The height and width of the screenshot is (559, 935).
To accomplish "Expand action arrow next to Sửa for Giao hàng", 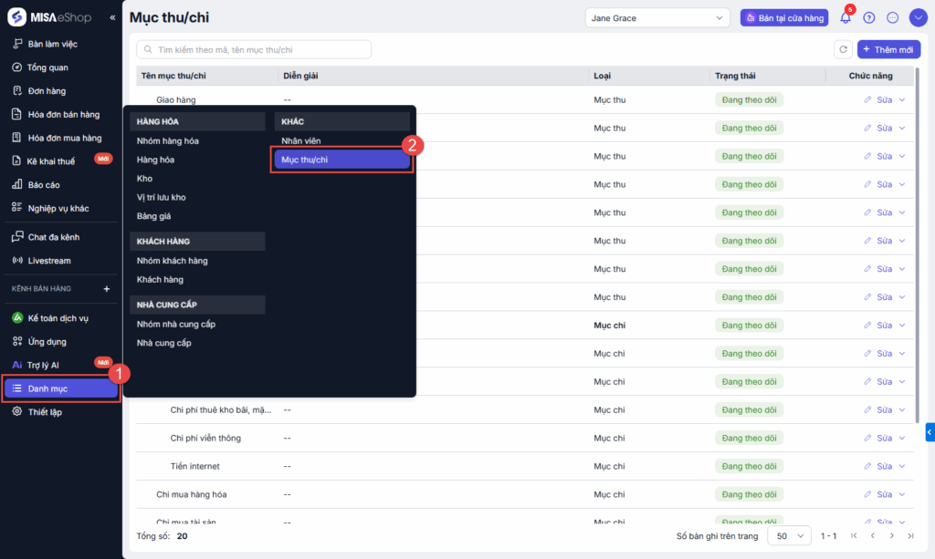I will pos(903,100).
